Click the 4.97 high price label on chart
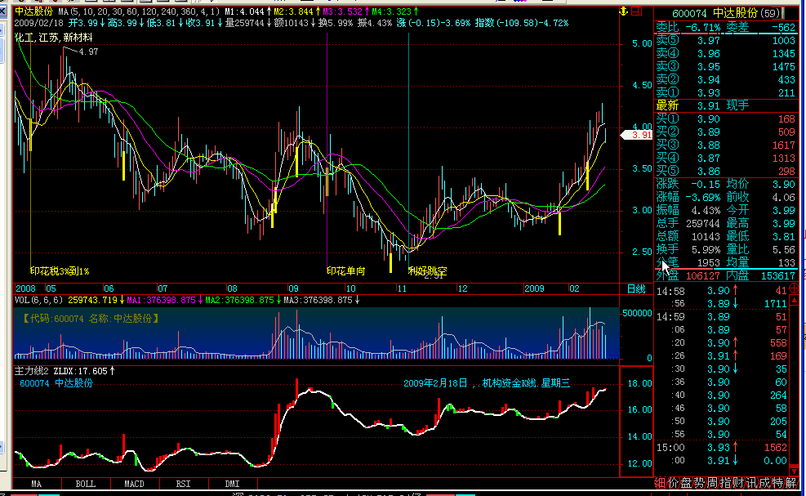Viewport: 806px width, 496px height. tap(89, 51)
